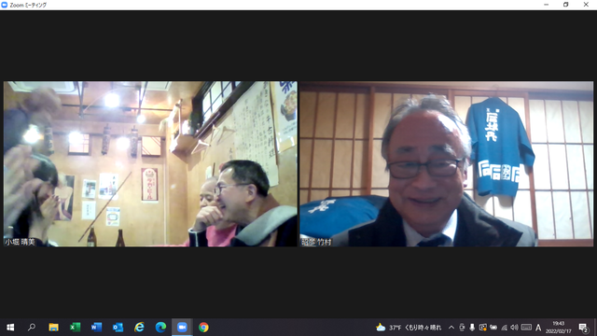The width and height of the screenshot is (597, 336).
Task: Open the network signal tray icon
Action: [504, 328]
